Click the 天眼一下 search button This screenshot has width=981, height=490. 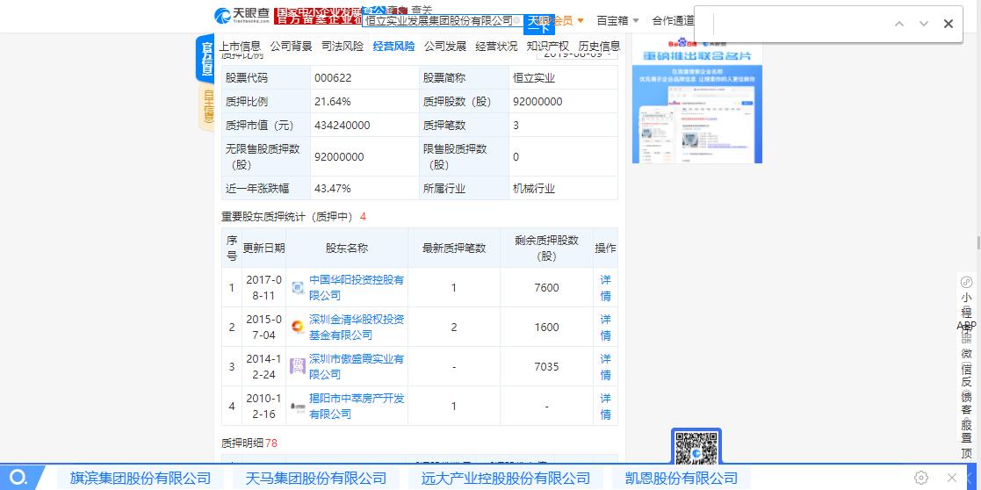538,24
